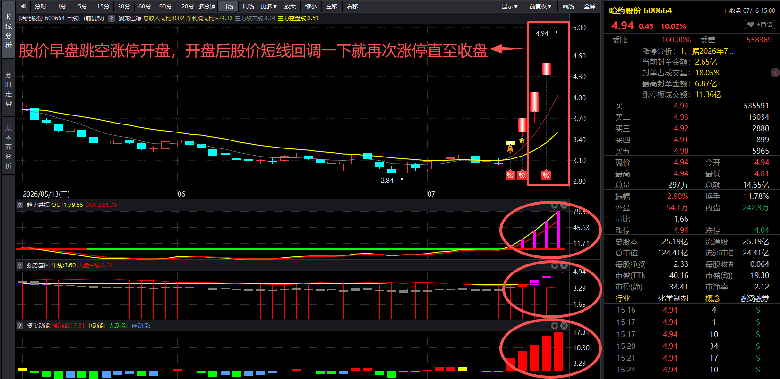Screen dimensions: 780x379
Task: Click the 画线 draw-line button
Action: coord(568,6)
